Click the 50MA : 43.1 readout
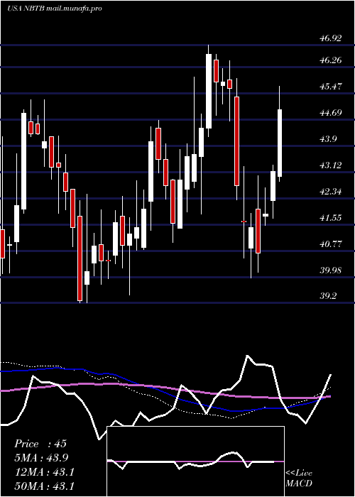The width and height of the screenshot is (355, 497). (44, 486)
